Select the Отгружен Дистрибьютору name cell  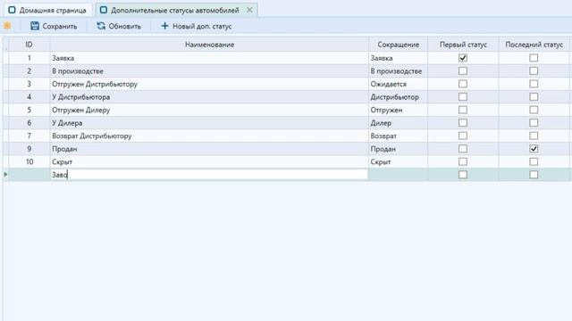pos(209,84)
